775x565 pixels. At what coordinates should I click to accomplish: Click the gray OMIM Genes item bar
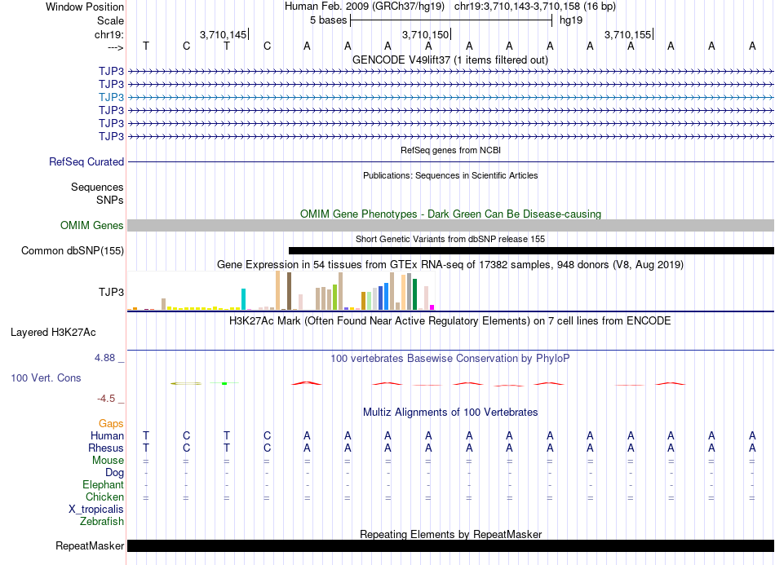coord(451,225)
